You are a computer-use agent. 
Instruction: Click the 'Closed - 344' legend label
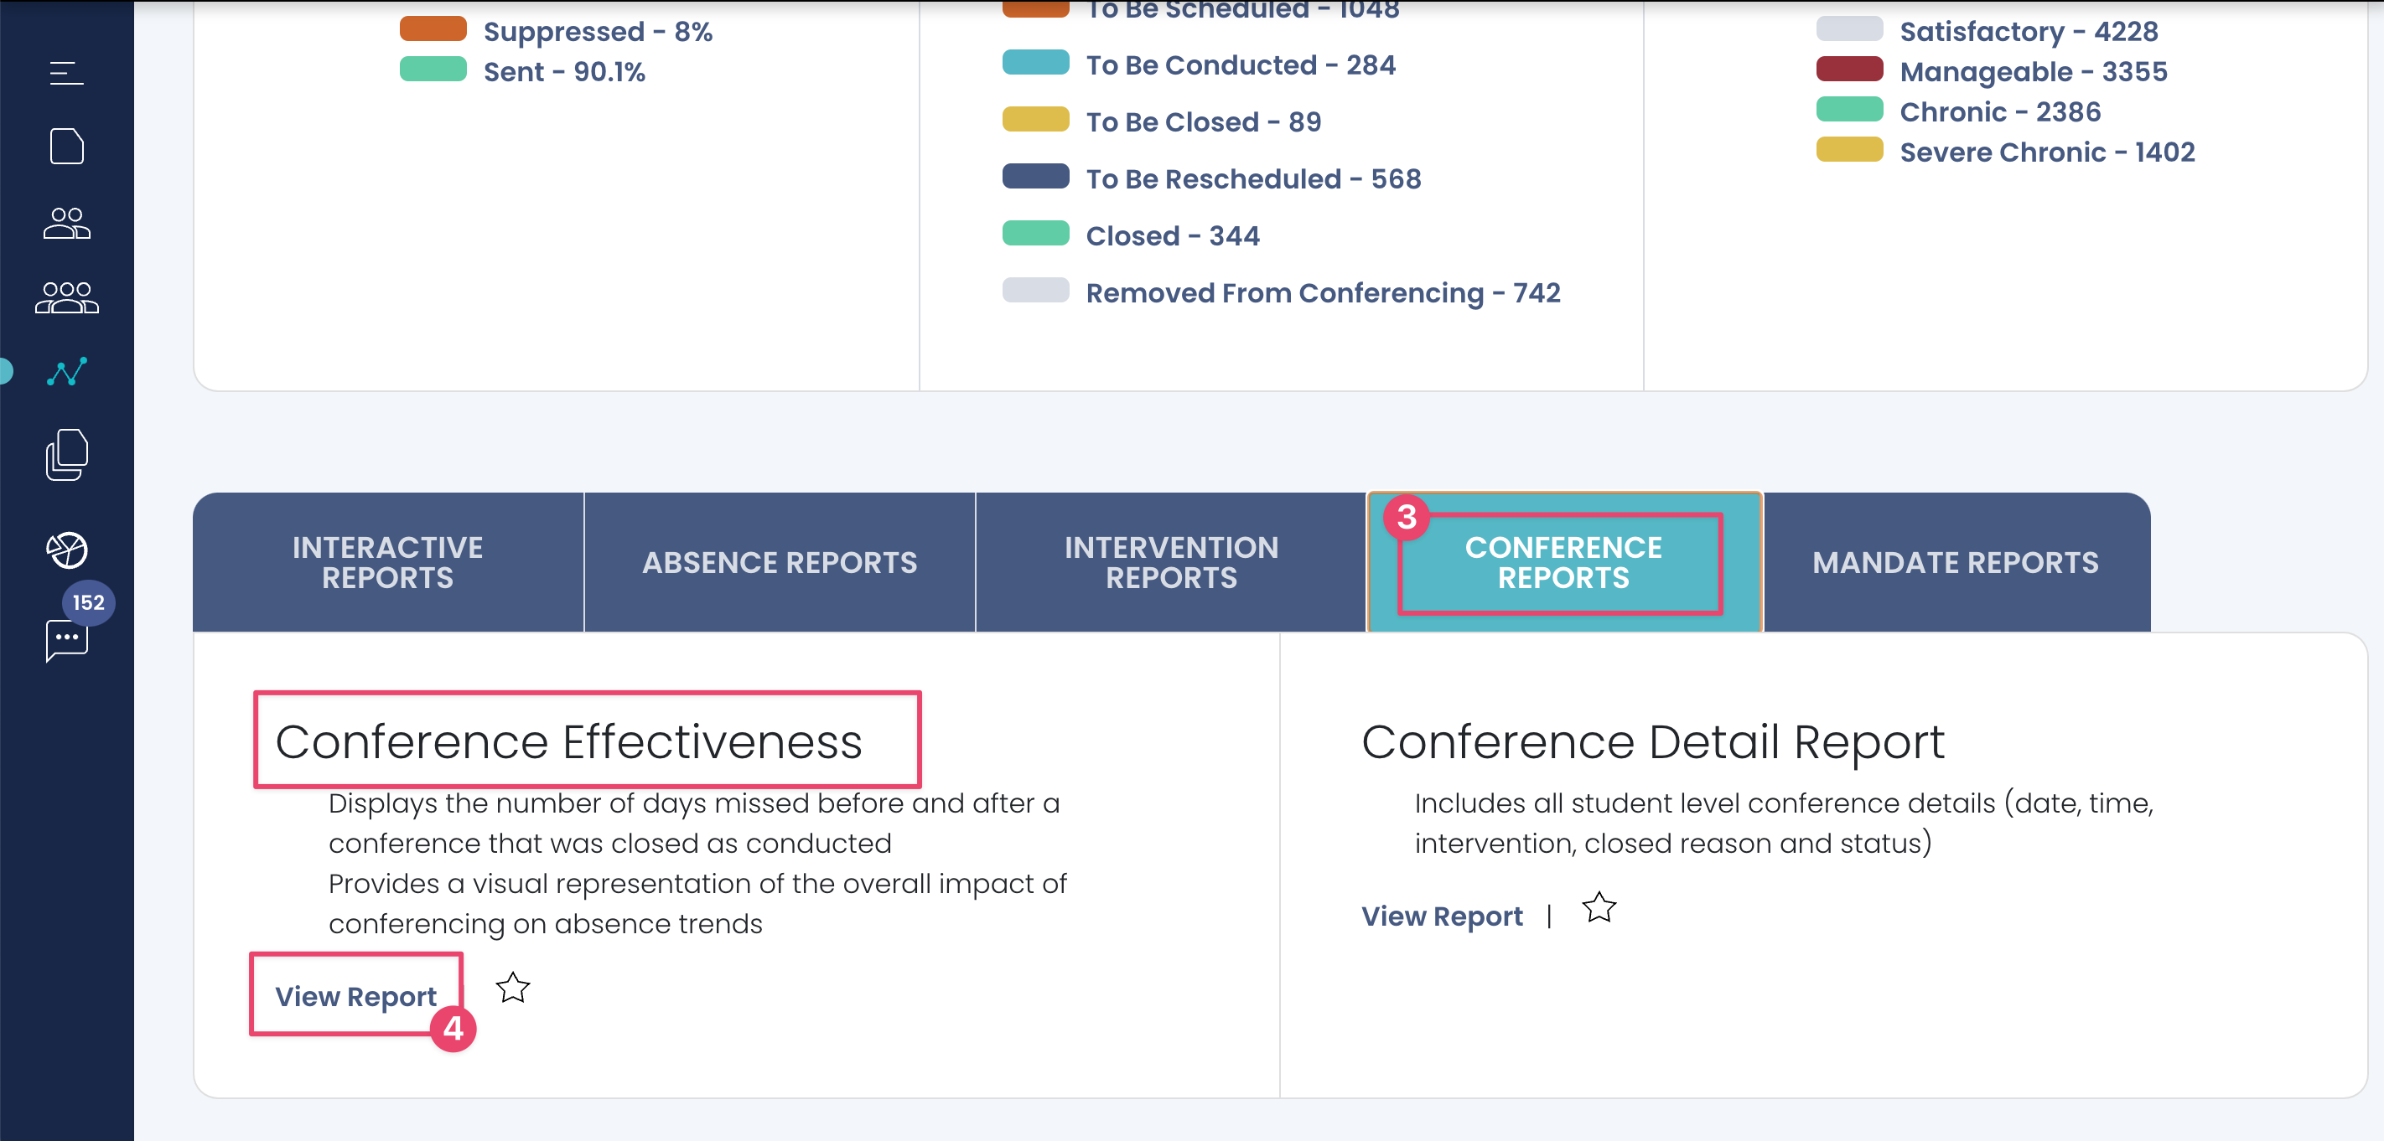tap(1173, 235)
